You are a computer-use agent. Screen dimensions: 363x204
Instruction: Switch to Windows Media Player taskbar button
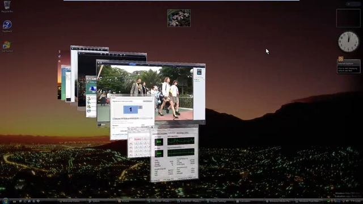click(x=279, y=201)
